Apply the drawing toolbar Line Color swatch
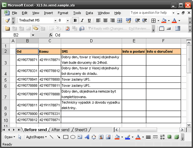The height and width of the screenshot is (148, 193). point(127,137)
